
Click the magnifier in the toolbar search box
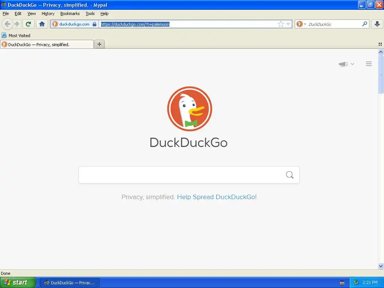point(364,24)
